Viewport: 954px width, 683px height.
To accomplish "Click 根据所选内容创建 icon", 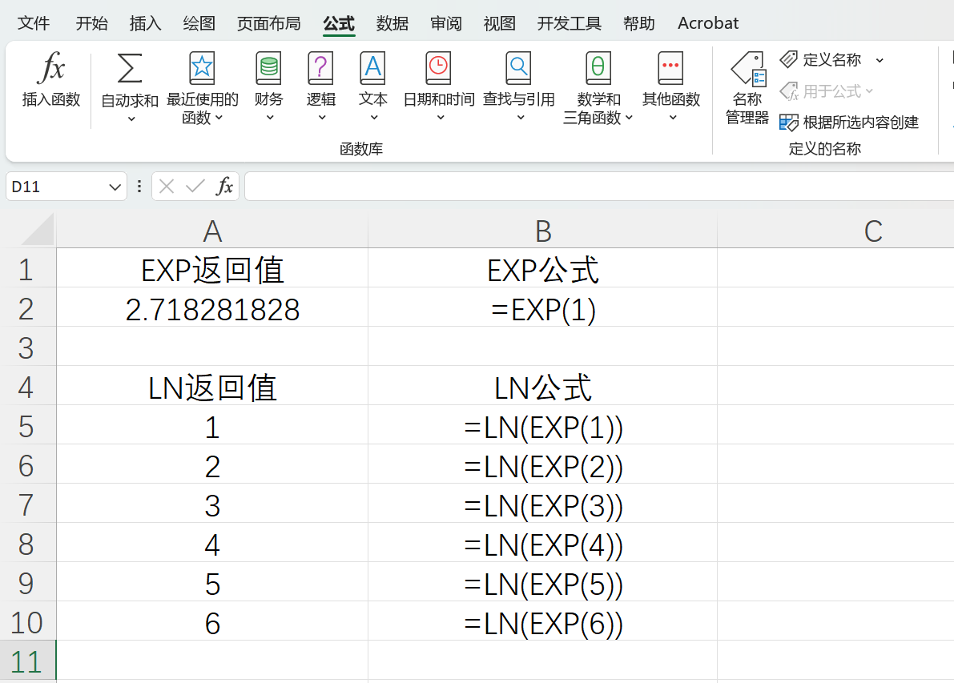I will (x=788, y=123).
